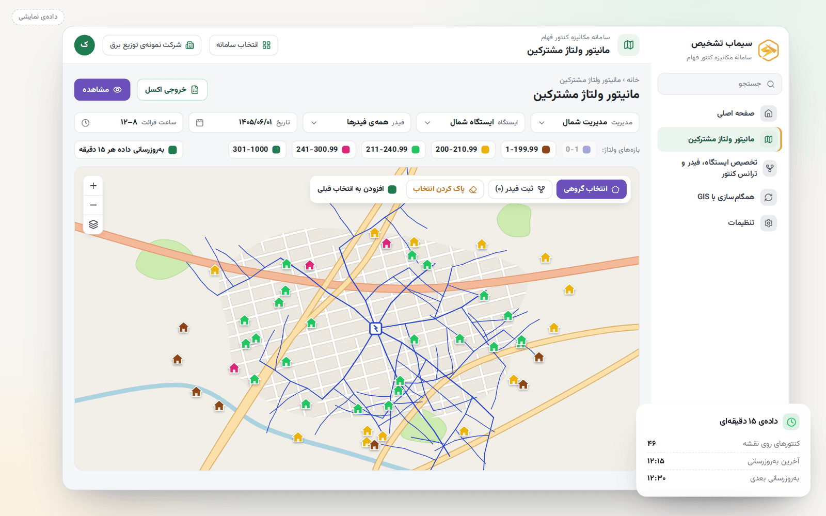Open تخصیص ایستگاه، فیدر و ترانس کنتور

[x=719, y=168]
